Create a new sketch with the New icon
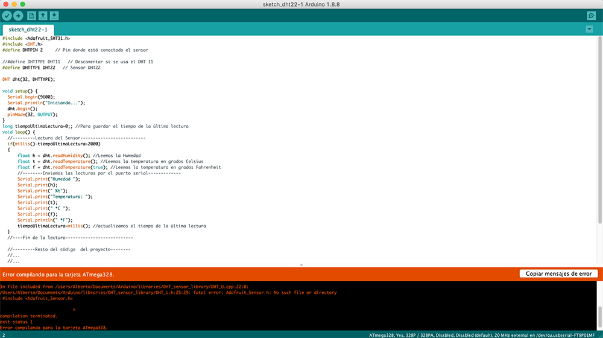 pyautogui.click(x=31, y=16)
